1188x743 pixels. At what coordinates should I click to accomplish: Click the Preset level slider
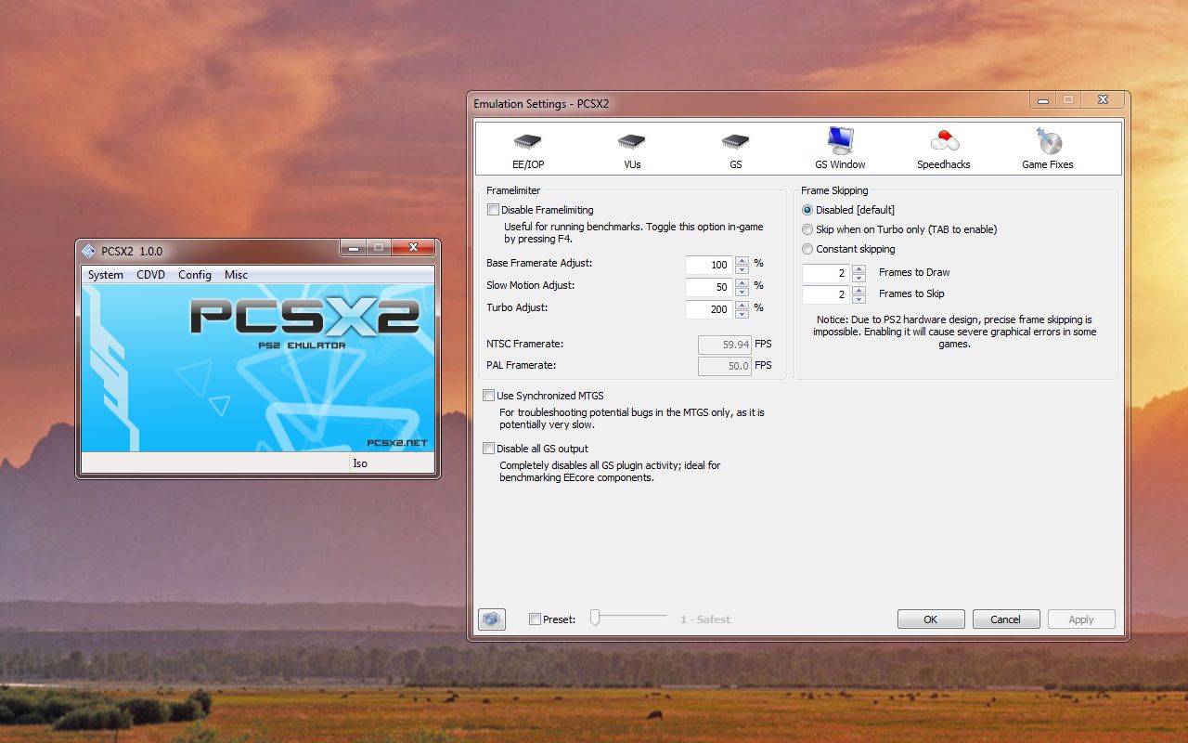(629, 618)
